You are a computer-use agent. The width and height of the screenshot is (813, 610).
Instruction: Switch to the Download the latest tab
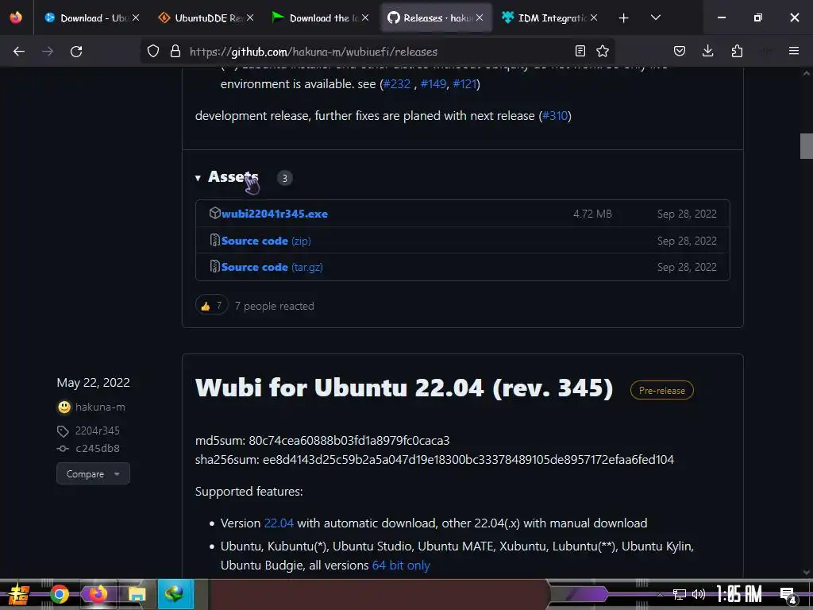point(321,17)
